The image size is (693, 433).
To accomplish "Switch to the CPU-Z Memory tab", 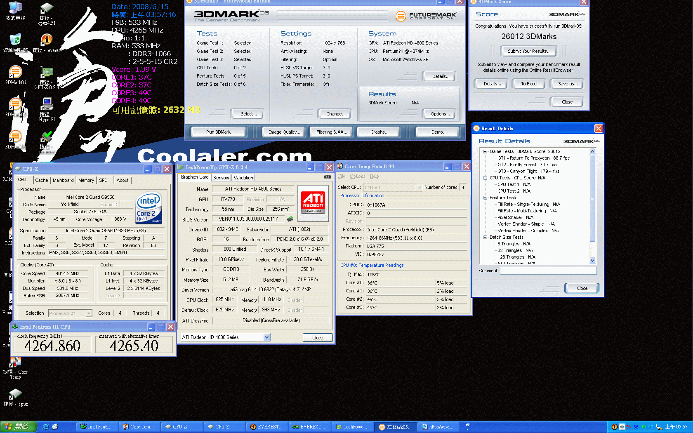I will click(86, 180).
